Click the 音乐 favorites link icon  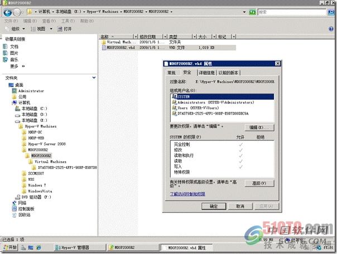[6, 60]
